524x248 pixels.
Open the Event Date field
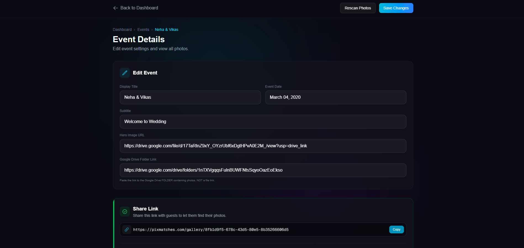point(336,97)
